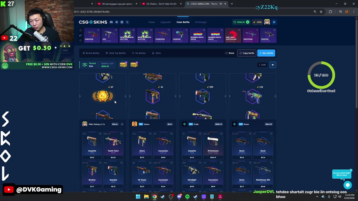Viewport: 358px width, 201px height.
Task: Open the Facebook icon in the site header
Action: tap(117, 22)
